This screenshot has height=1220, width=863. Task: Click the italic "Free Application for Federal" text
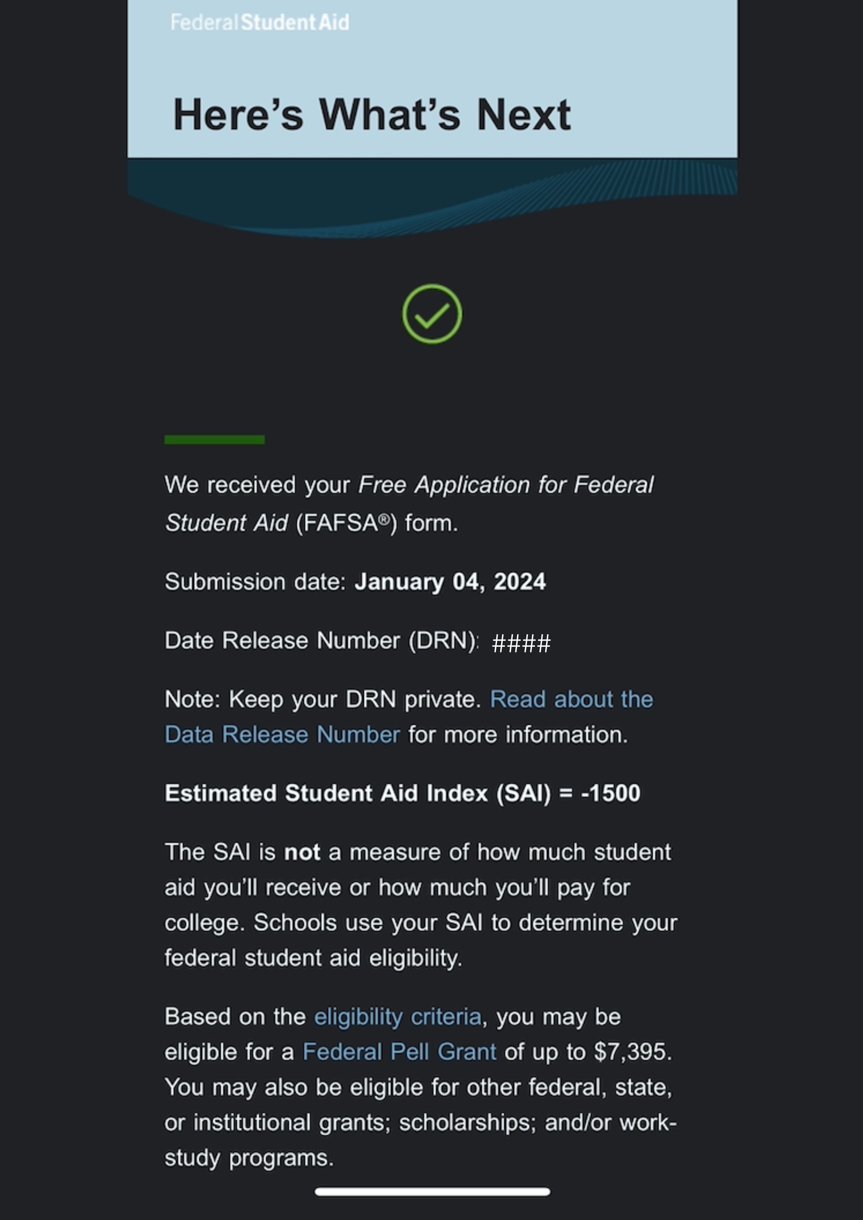coord(505,485)
